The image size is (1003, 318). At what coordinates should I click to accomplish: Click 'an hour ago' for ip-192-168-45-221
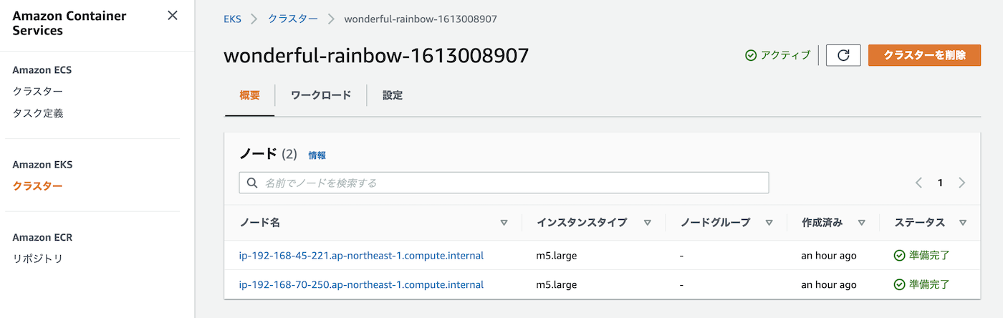click(829, 255)
